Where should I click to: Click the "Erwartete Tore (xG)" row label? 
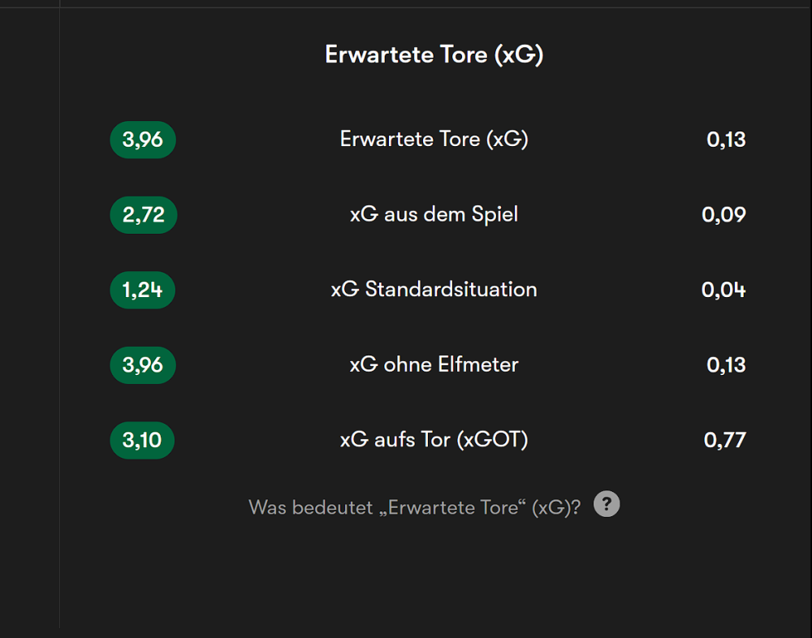(434, 140)
